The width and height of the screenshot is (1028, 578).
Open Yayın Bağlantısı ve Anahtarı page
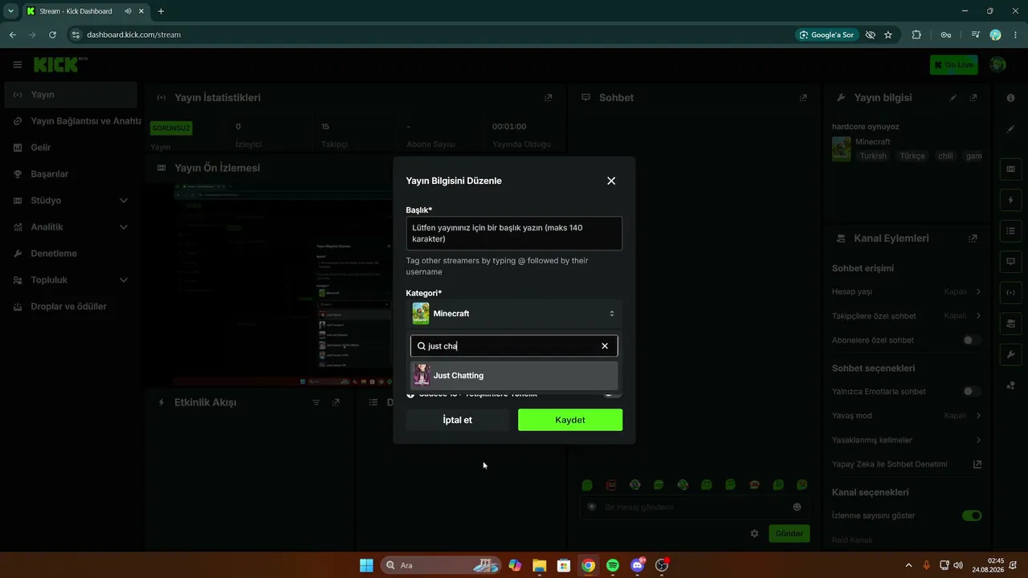tap(71, 121)
